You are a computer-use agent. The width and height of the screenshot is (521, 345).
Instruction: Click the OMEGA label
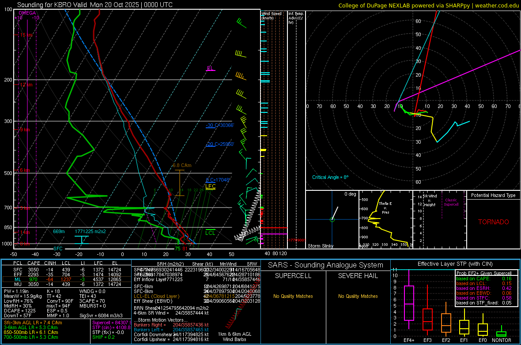[x=27, y=13]
